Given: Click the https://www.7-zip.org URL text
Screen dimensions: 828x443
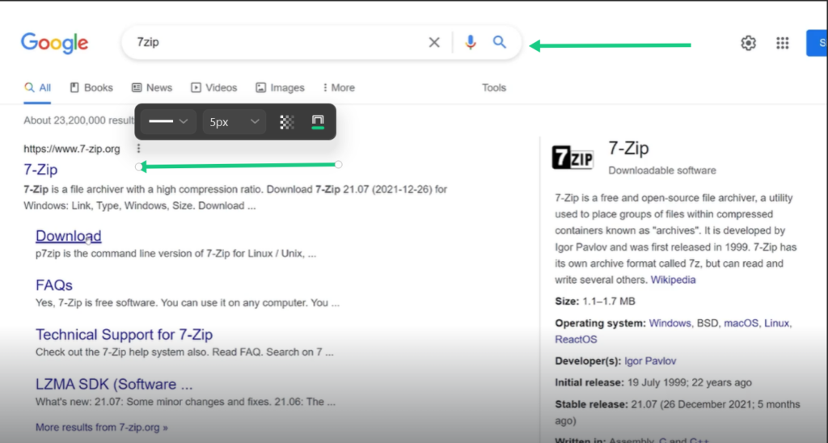Looking at the screenshot, I should (72, 149).
